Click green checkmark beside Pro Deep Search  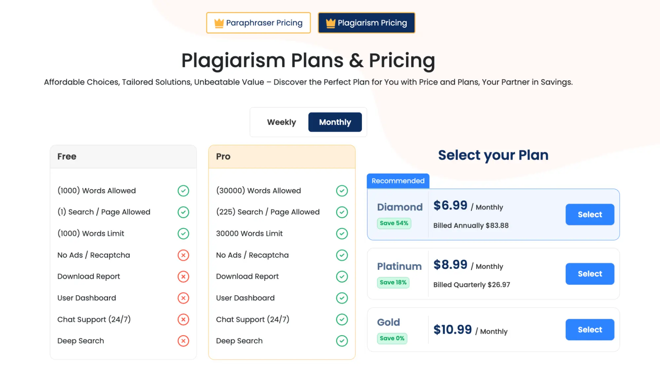click(x=342, y=341)
